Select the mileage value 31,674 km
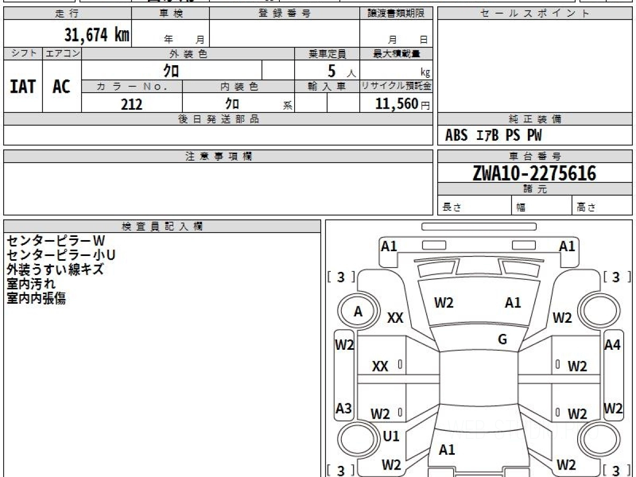 [x=96, y=35]
